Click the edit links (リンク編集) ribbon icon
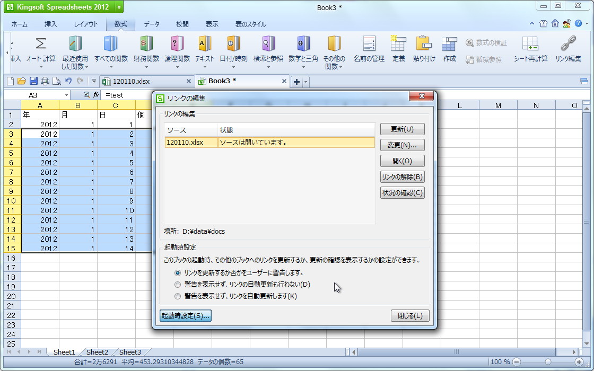 pos(568,44)
